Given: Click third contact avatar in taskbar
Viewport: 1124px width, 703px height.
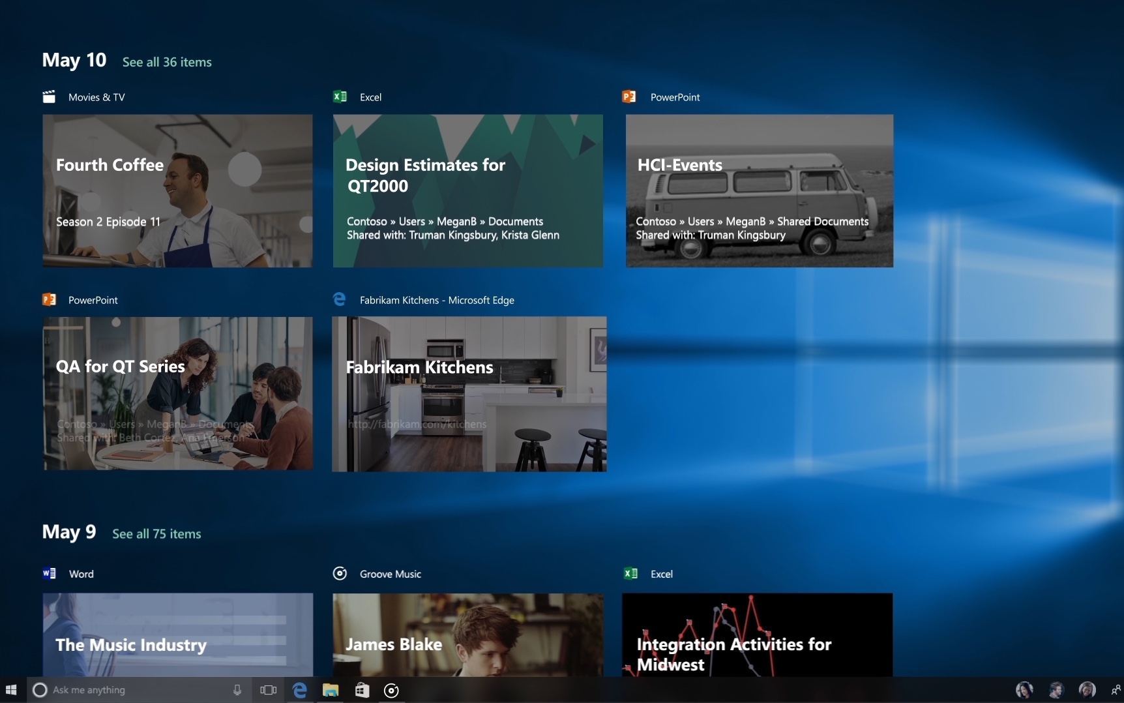Looking at the screenshot, I should tap(1087, 690).
